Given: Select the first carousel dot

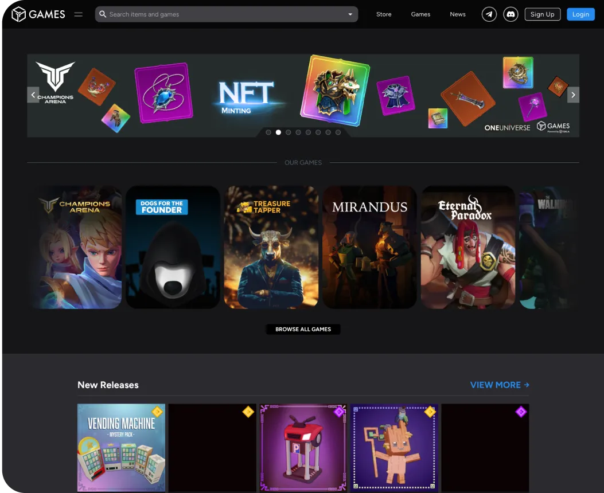Looking at the screenshot, I should (x=268, y=132).
